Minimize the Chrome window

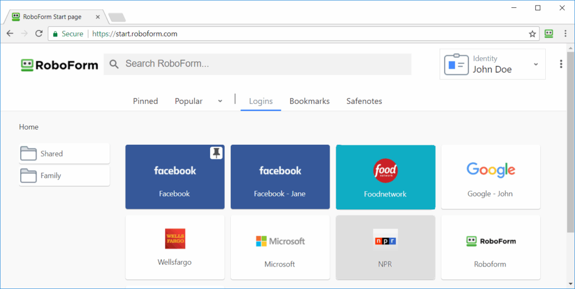click(514, 8)
